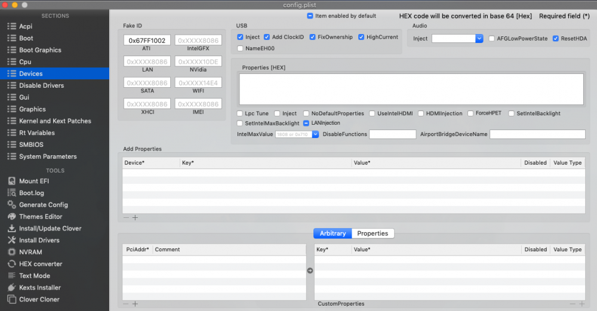Image resolution: width=597 pixels, height=311 pixels.
Task: Click plus below the PciAddr table
Action: click(x=135, y=304)
